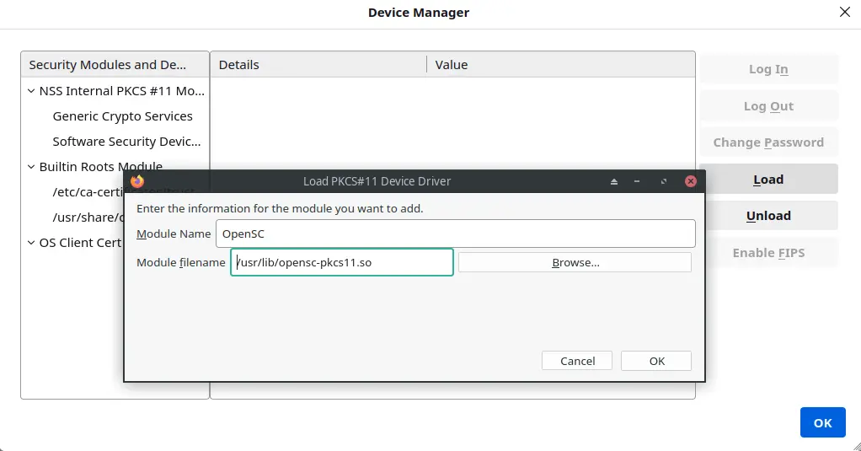Close the Device Manager window with X
This screenshot has height=451, width=861.
click(844, 12)
